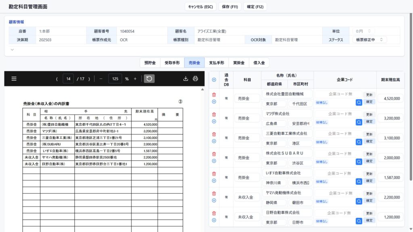Expand the 顧客情報 section chevron
Image resolution: width=413 pixels, height=232 pixels.
coord(12,50)
